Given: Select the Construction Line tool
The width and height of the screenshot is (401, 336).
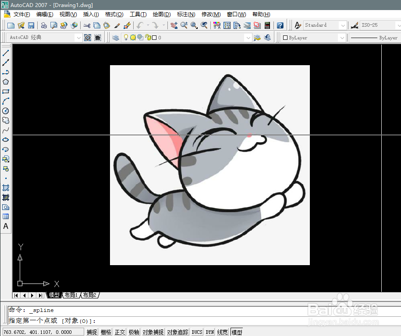Looking at the screenshot, I should (6, 63).
